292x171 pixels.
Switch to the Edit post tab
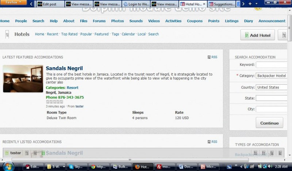pyautogui.click(x=50, y=4)
